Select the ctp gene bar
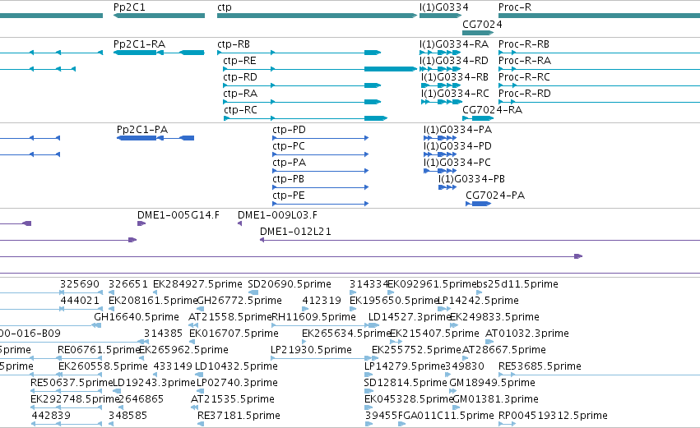This screenshot has width=700, height=428. tap(317, 16)
